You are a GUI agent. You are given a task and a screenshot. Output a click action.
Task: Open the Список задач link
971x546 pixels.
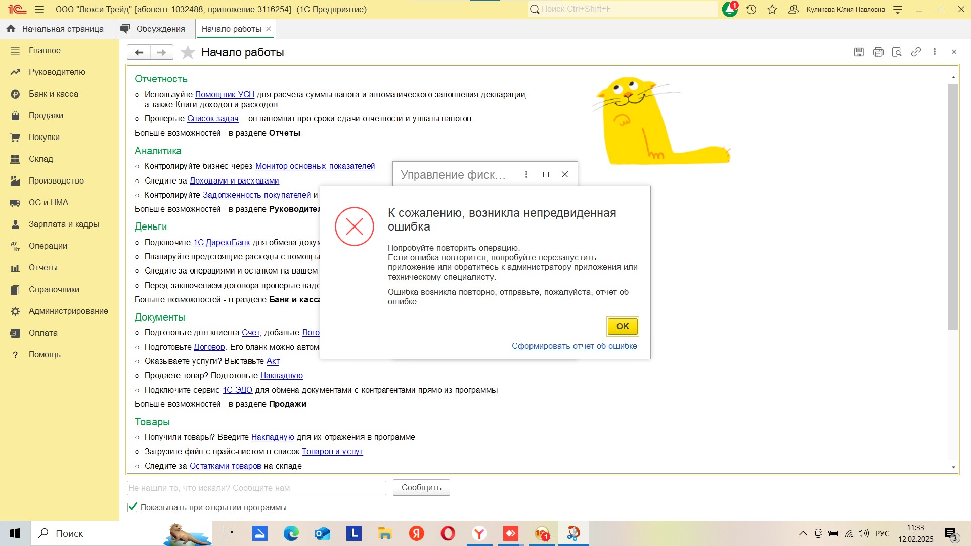click(212, 118)
